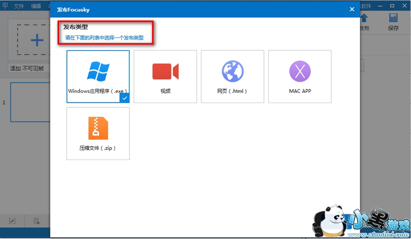
Task: Click the hint text 请在下面的列表中选择一个发布类型
Action: point(104,38)
